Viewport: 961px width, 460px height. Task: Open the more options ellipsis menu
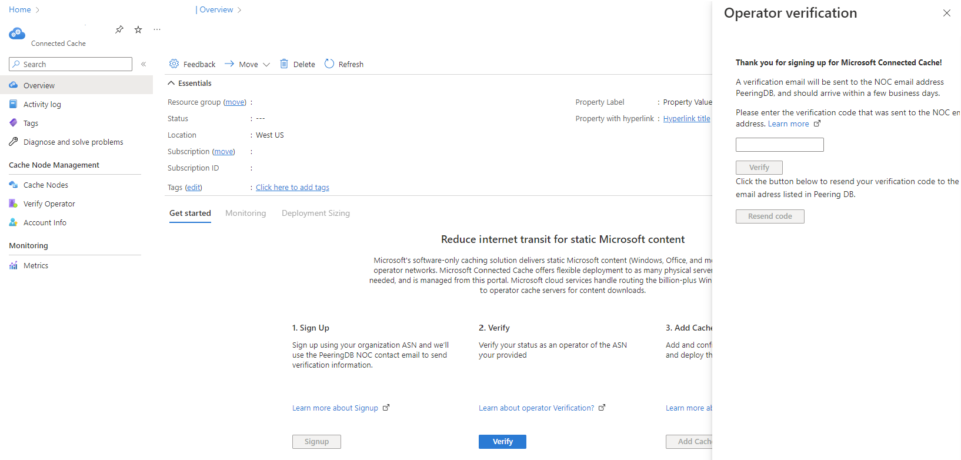pos(157,29)
